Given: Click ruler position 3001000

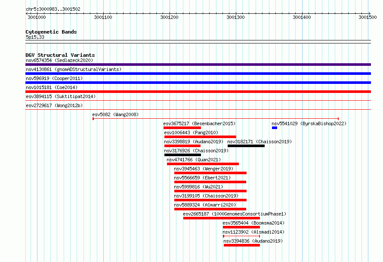Looking at the screenshot, I should [x=37, y=17].
